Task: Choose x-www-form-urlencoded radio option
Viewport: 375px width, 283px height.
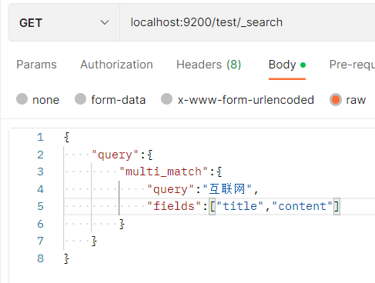Action: (x=166, y=99)
